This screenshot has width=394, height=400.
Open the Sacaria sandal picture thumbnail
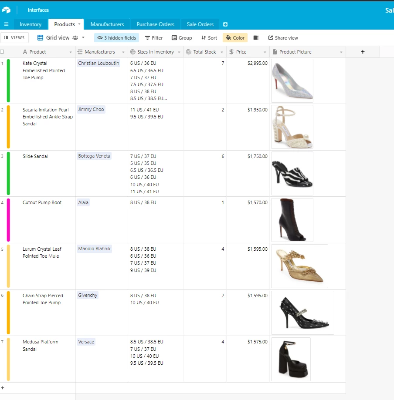coord(292,127)
